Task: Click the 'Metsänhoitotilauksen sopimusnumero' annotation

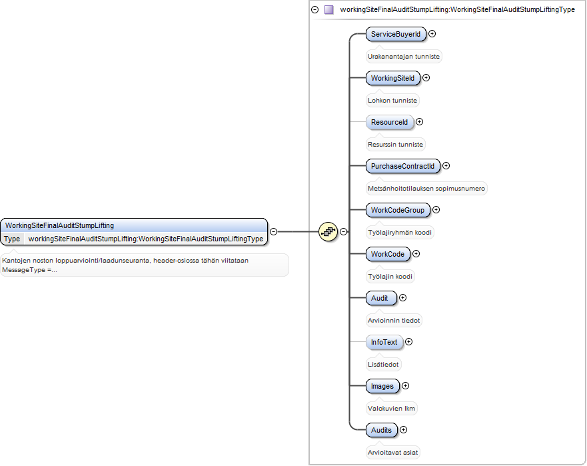Action: (x=426, y=189)
